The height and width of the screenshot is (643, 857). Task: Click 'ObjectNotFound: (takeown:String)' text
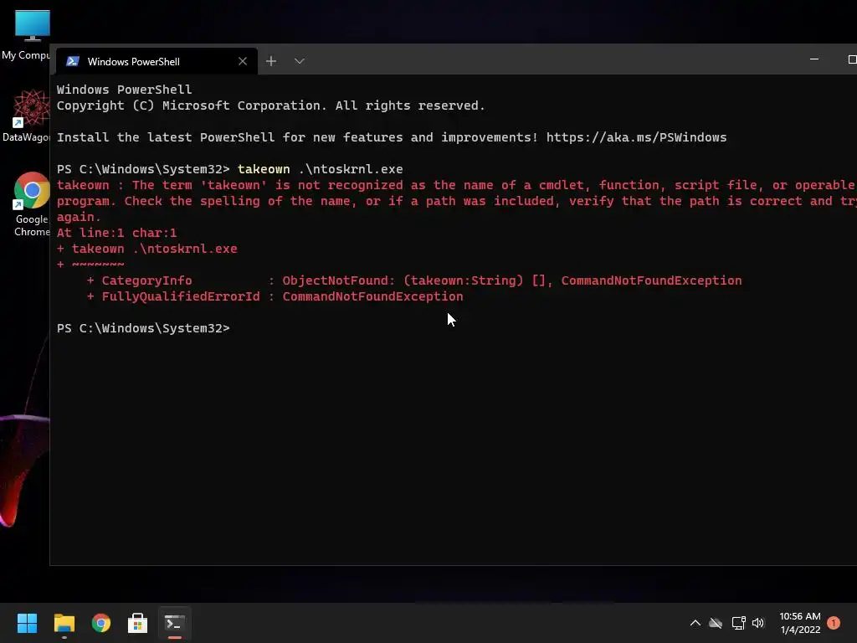click(x=403, y=280)
